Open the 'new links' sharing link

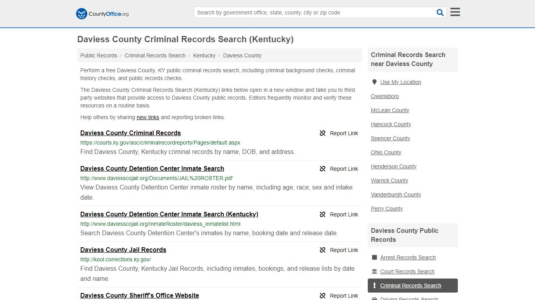[148, 117]
